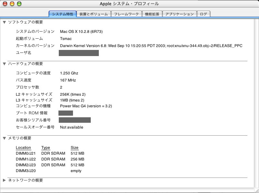Click the ハードウェアの概要 heading text
Viewport: 259px width, 193px height.
pyautogui.click(x=26, y=63)
